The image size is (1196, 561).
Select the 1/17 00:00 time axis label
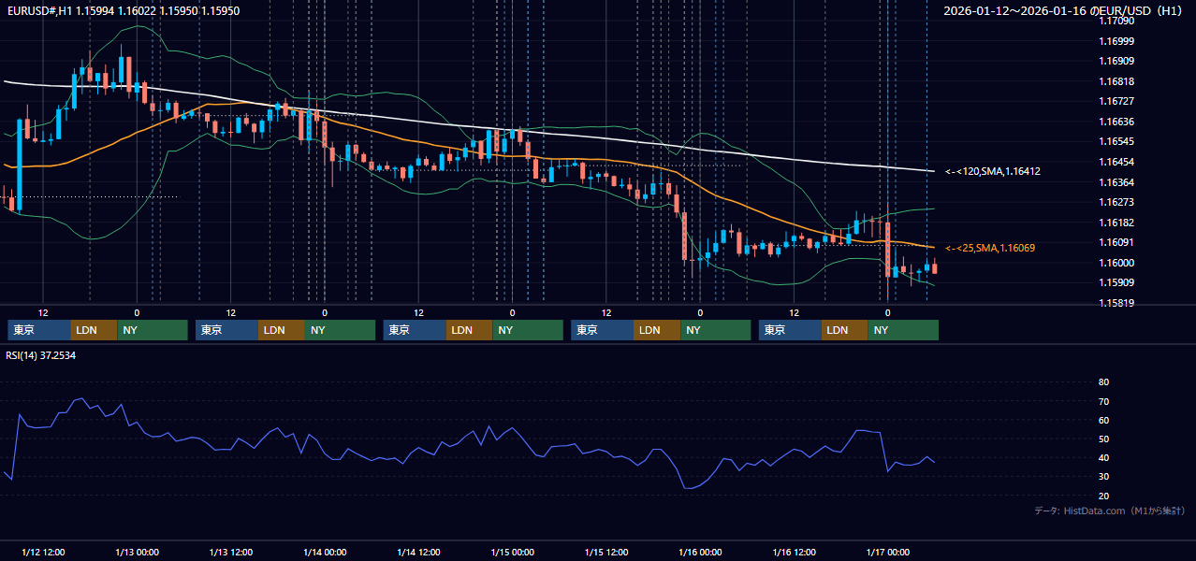888,553
